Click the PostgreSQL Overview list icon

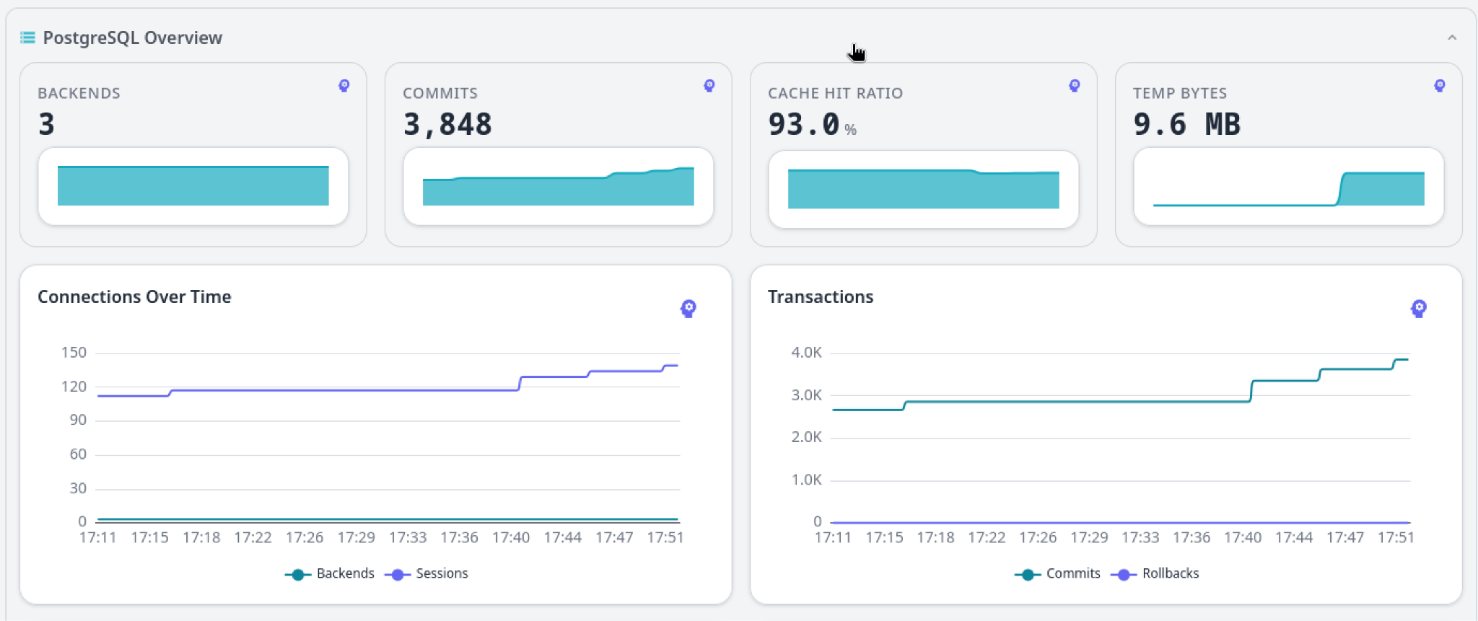click(27, 38)
